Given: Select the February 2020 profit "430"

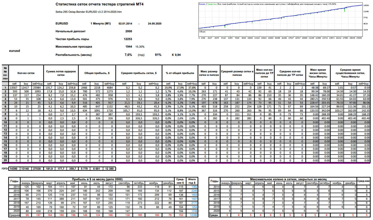Looking at the screenshot, I should (x=38, y=211).
